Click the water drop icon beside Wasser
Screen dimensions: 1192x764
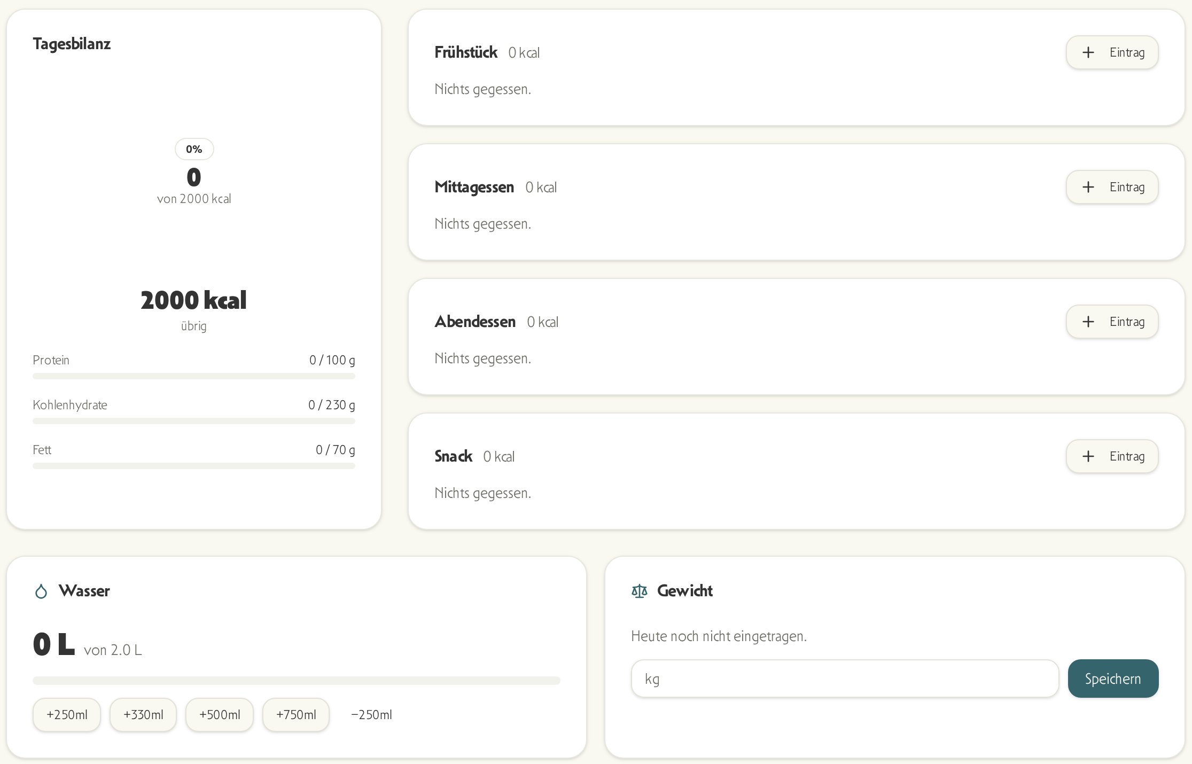click(x=41, y=591)
